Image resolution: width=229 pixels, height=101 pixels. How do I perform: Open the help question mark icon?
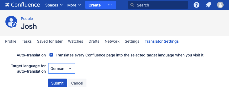196,5
